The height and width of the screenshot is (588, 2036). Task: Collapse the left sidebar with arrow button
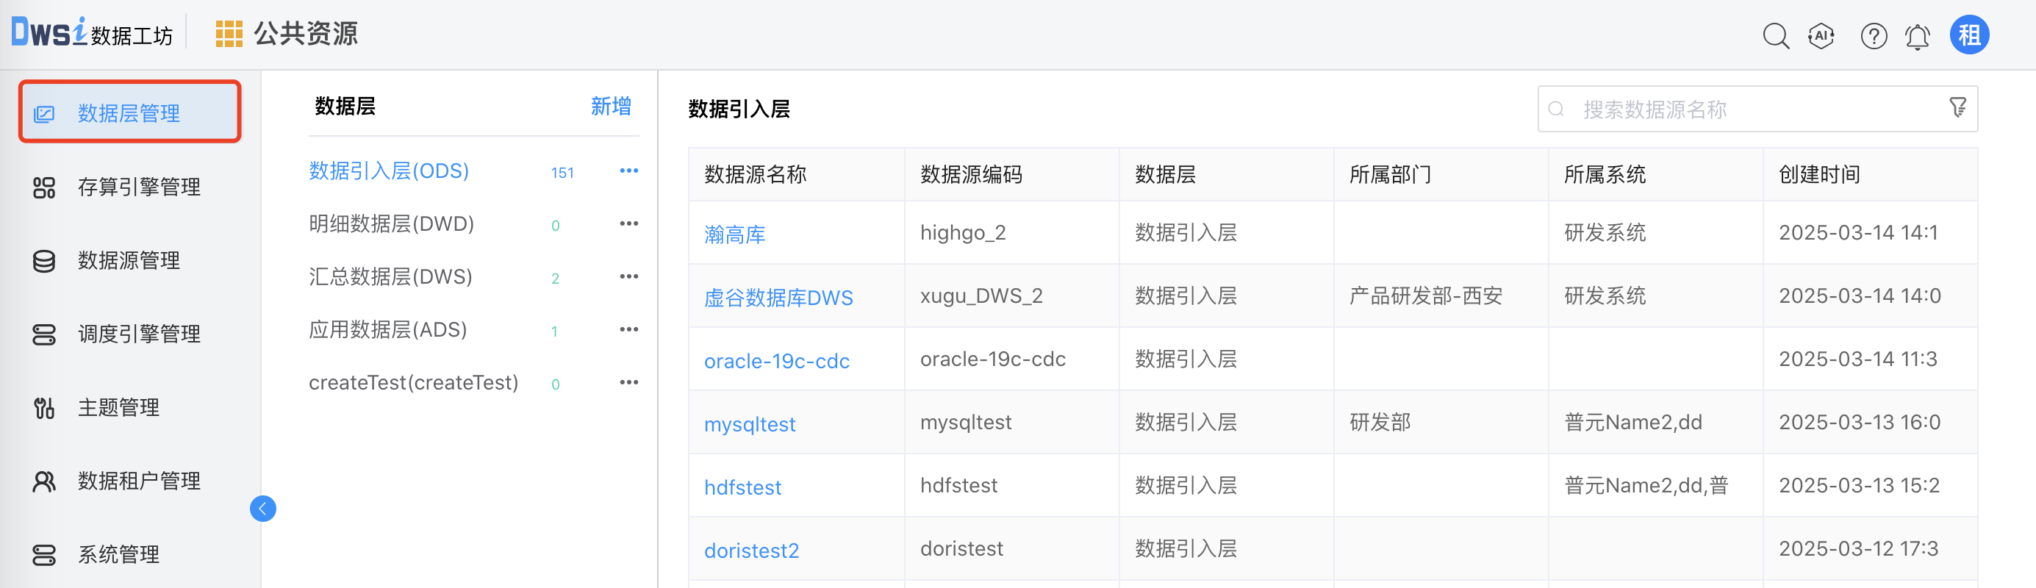[263, 508]
